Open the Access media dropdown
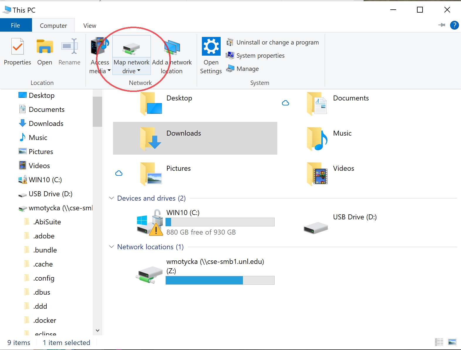The image size is (461, 350). tap(109, 71)
